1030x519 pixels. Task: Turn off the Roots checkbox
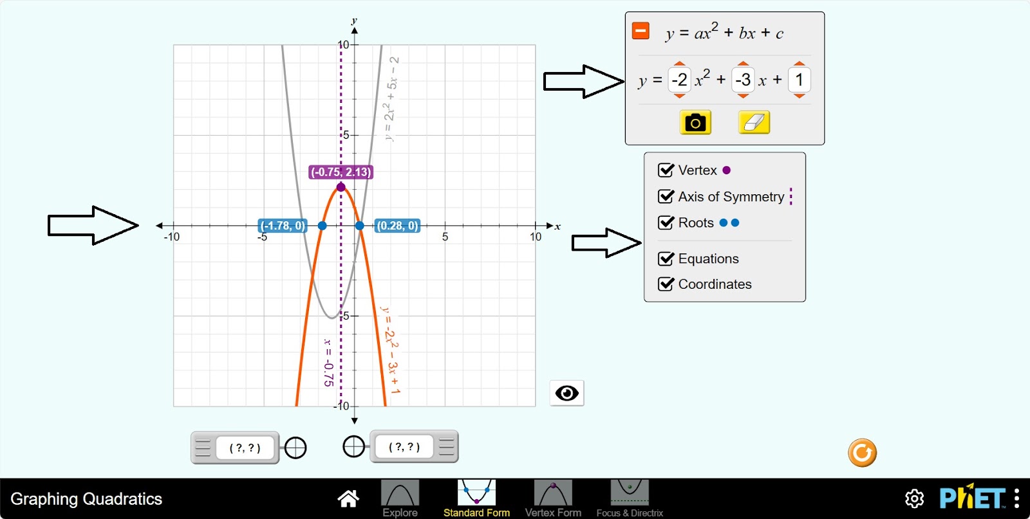(666, 223)
